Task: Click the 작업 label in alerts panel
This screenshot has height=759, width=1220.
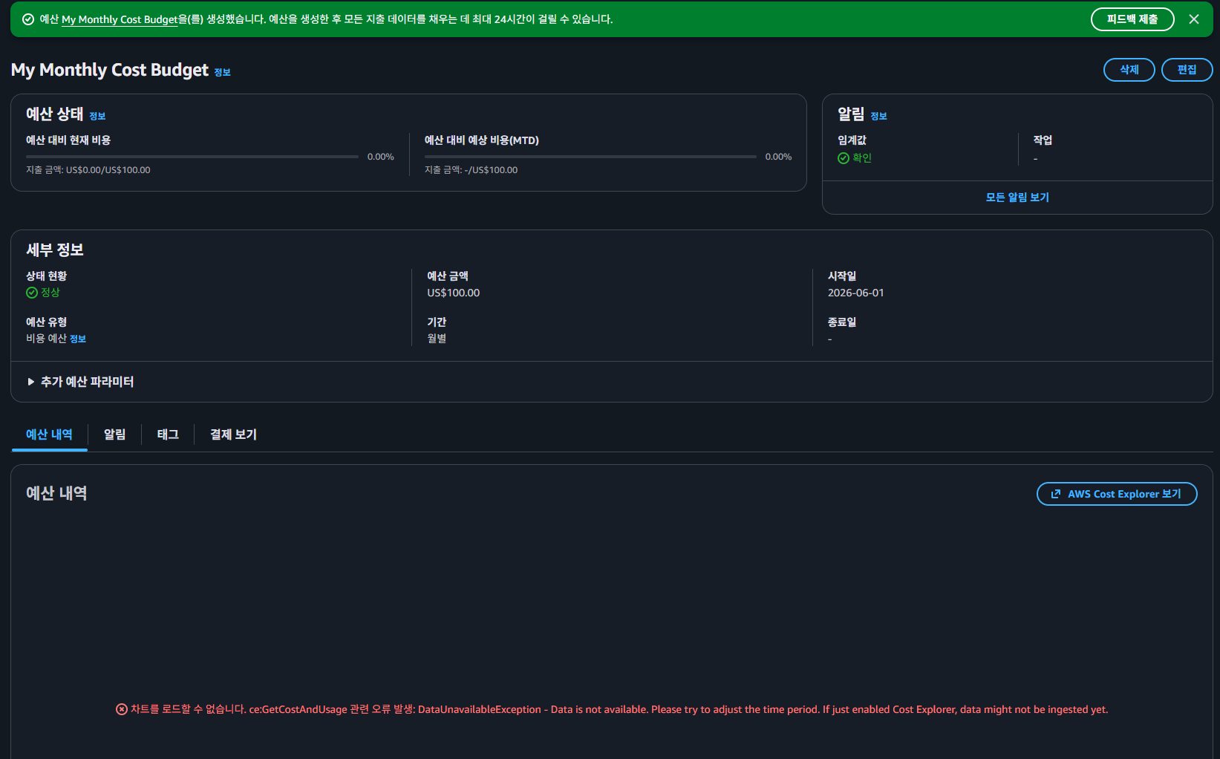Action: (1043, 140)
